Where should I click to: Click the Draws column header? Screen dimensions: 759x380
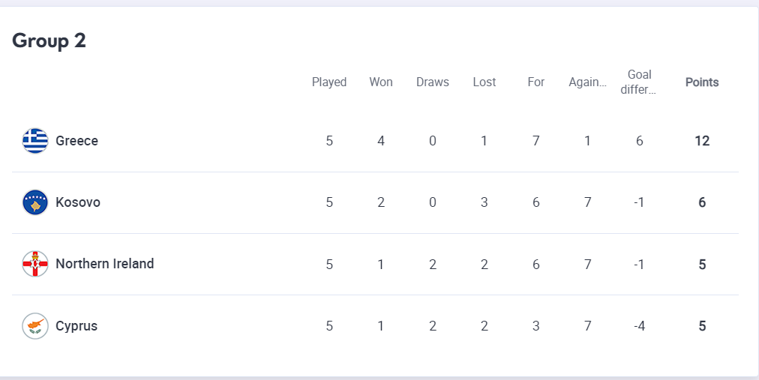(x=433, y=82)
